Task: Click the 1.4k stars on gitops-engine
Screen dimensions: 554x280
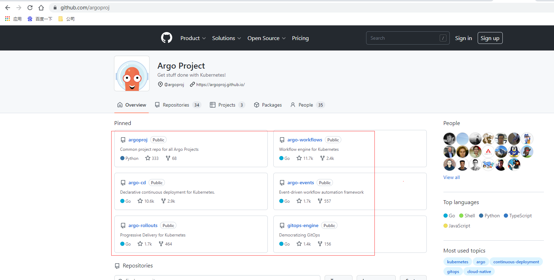Action: click(x=304, y=244)
